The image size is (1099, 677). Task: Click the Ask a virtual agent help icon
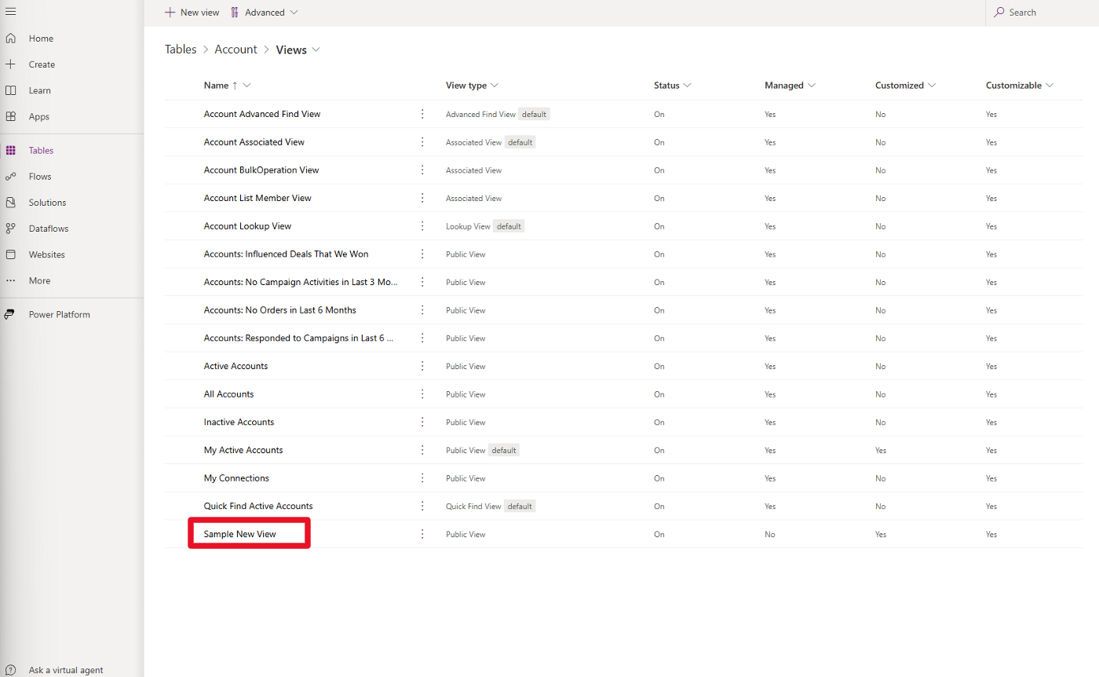tap(11, 671)
